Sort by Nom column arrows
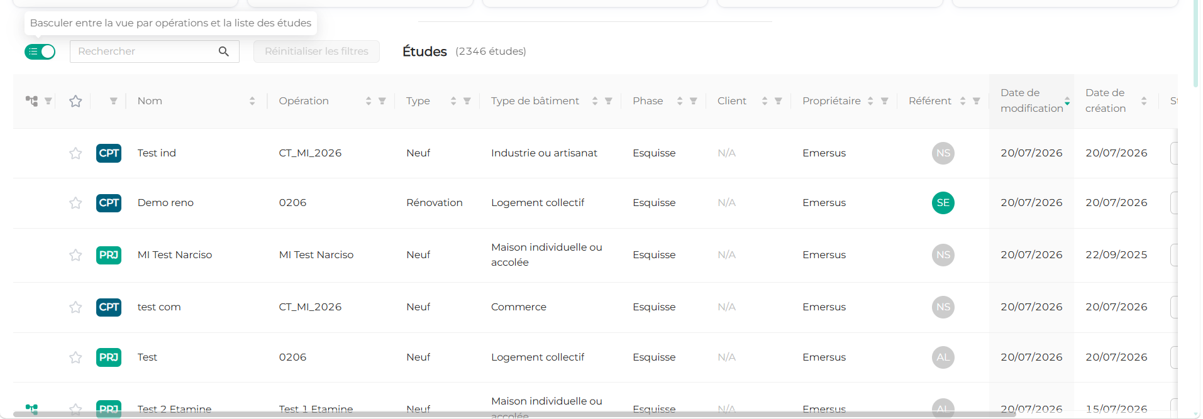Image resolution: width=1203 pixels, height=419 pixels. [x=252, y=101]
